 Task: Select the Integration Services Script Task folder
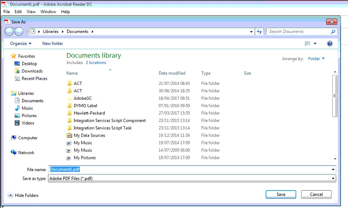(102, 128)
